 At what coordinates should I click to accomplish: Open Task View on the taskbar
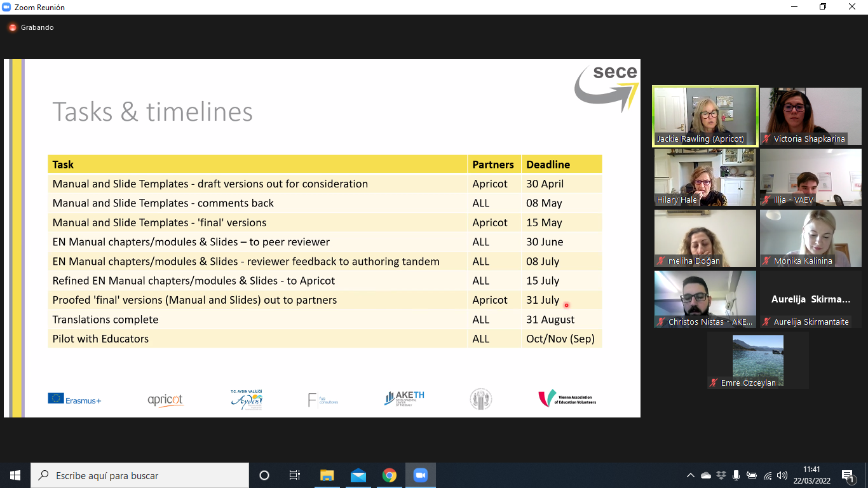click(295, 475)
